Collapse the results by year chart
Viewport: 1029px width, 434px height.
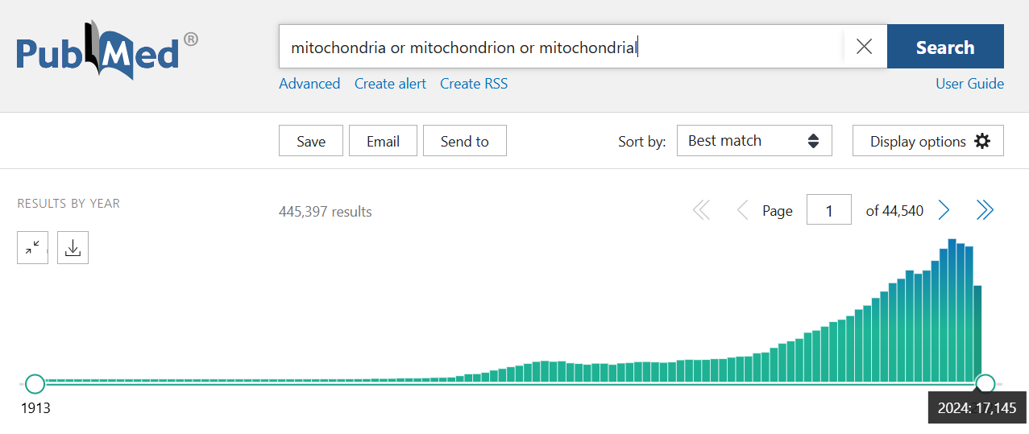coord(32,248)
